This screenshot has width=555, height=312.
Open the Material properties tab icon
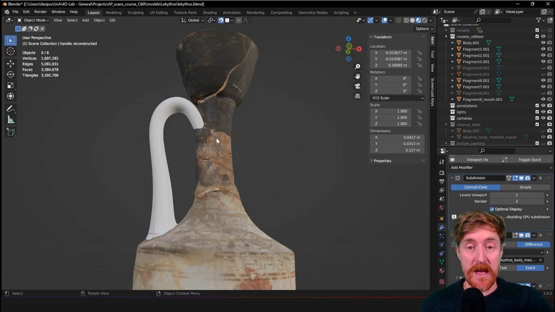442,271
